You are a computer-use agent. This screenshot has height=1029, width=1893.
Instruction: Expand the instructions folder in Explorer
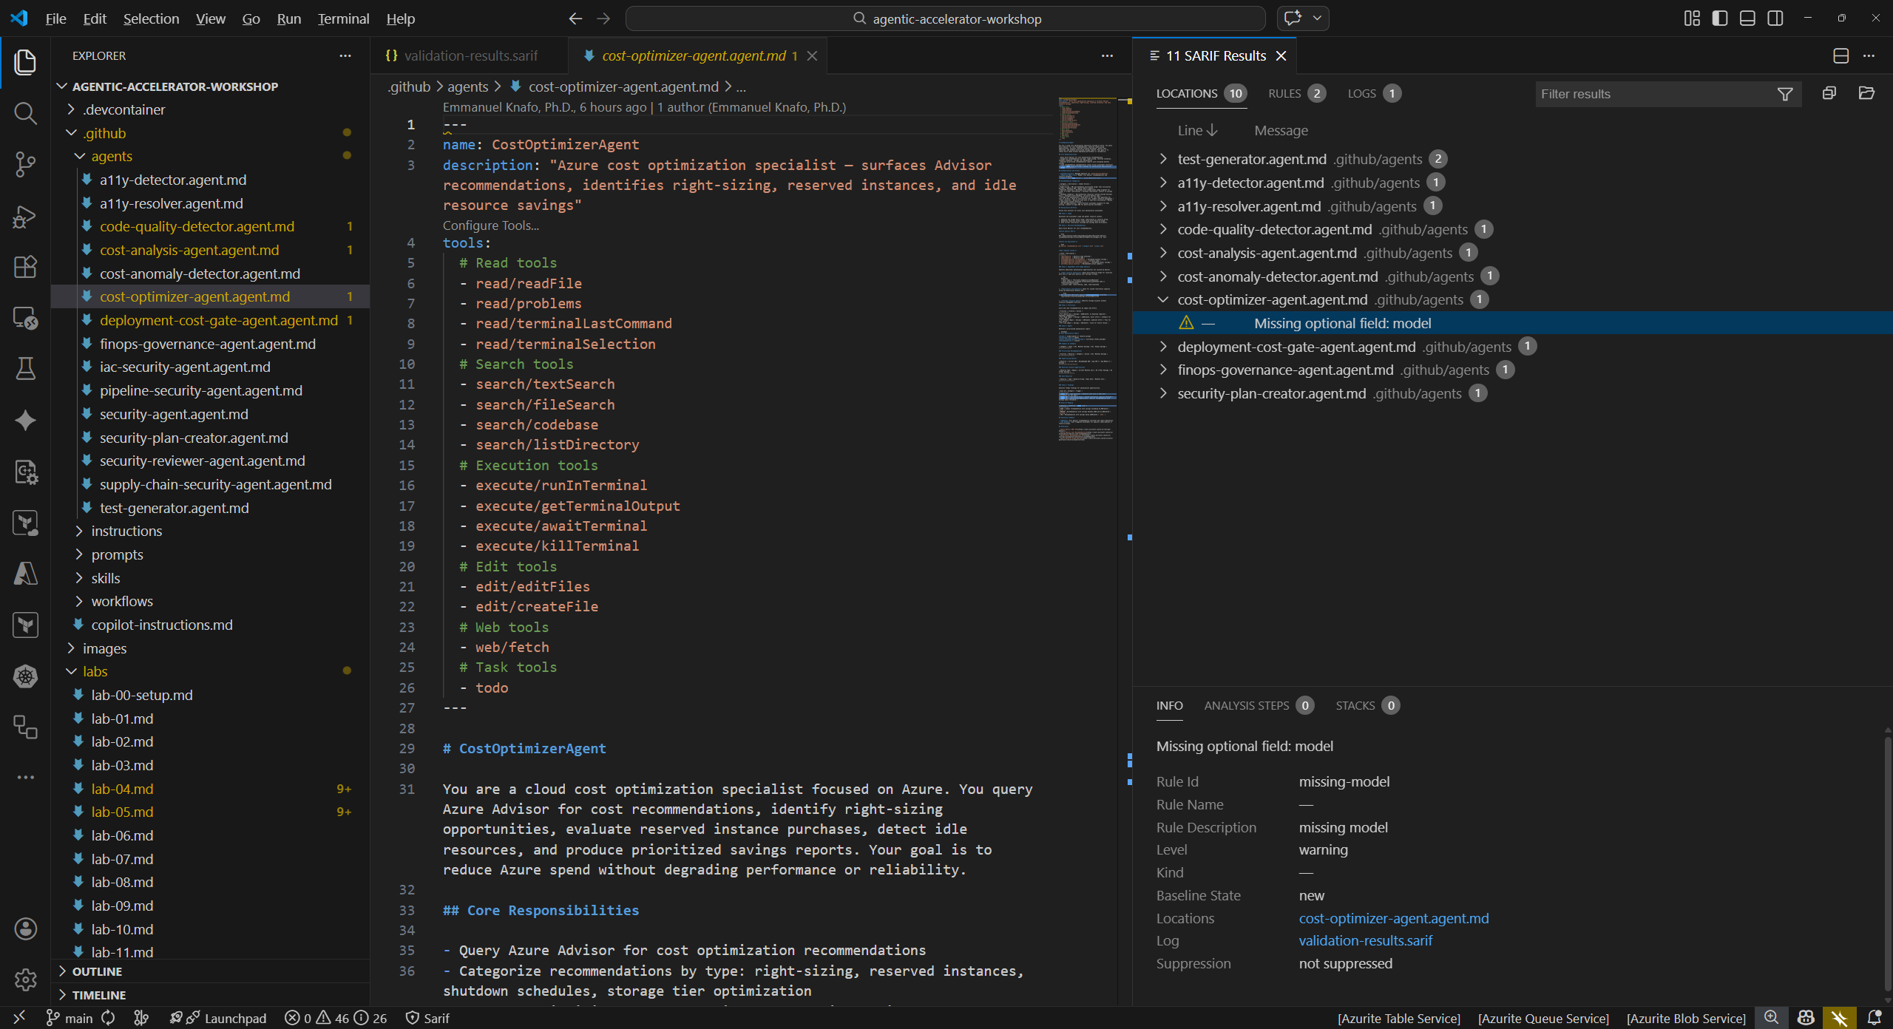(x=81, y=531)
